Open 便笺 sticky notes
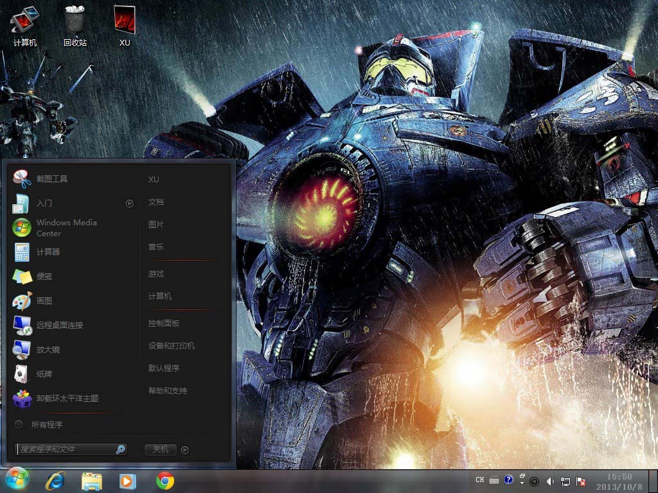Image resolution: width=658 pixels, height=493 pixels. click(44, 277)
